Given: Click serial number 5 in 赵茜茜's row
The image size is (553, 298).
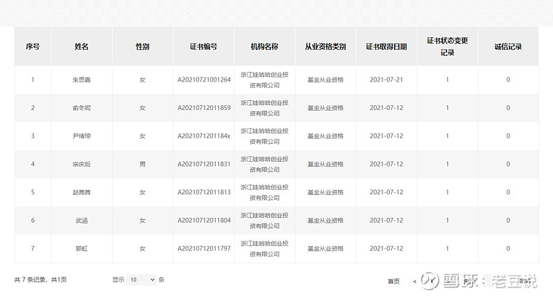Looking at the screenshot, I should pos(32,192).
